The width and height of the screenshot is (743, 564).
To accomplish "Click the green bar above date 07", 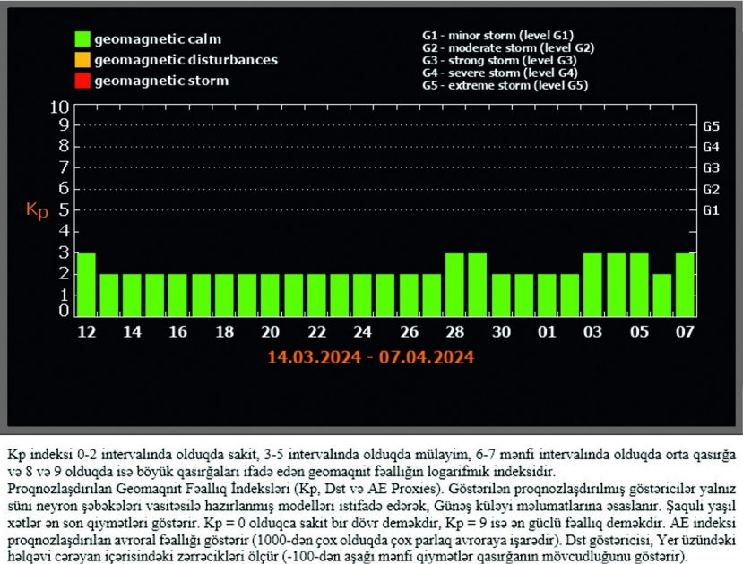I will tap(685, 285).
